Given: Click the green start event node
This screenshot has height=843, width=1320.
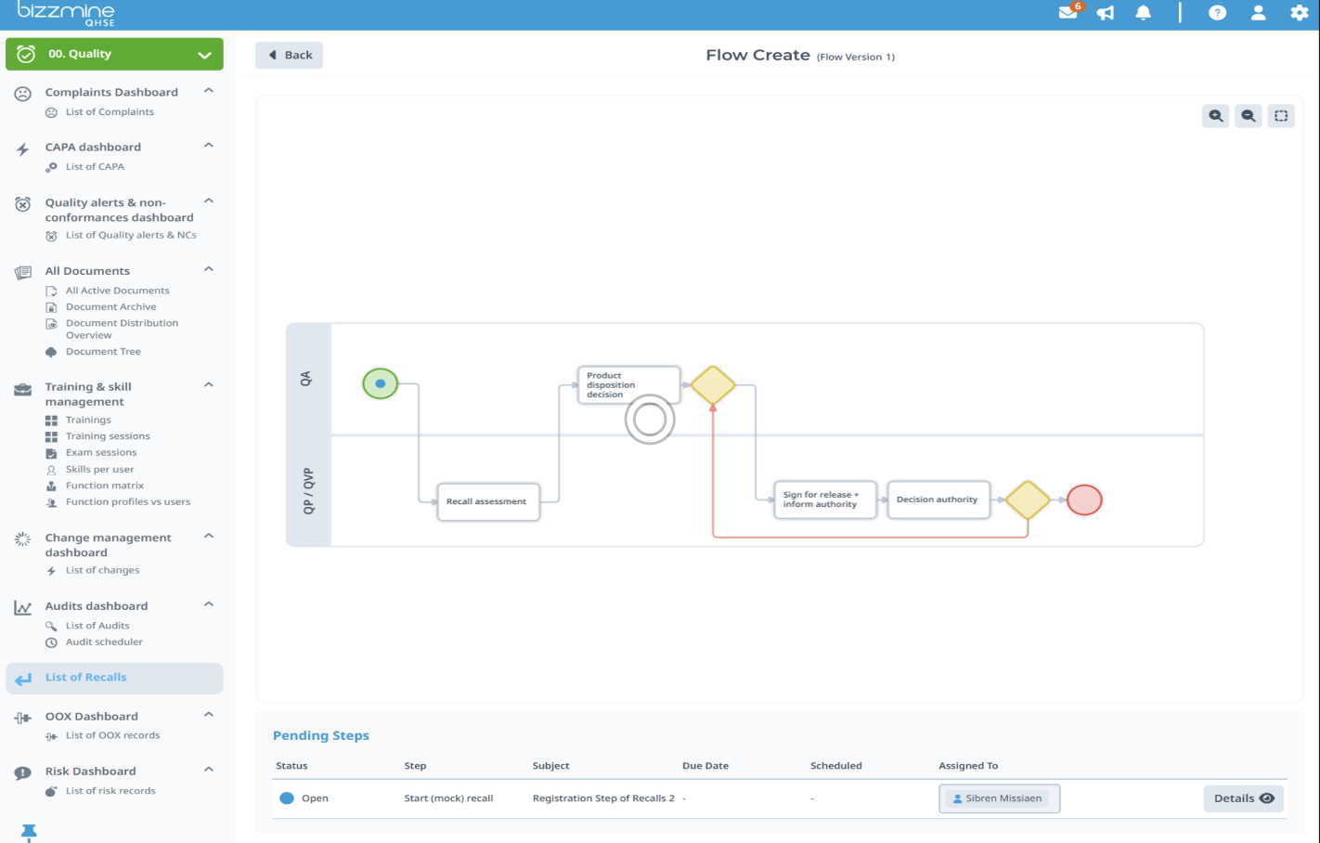Looking at the screenshot, I should pyautogui.click(x=380, y=383).
